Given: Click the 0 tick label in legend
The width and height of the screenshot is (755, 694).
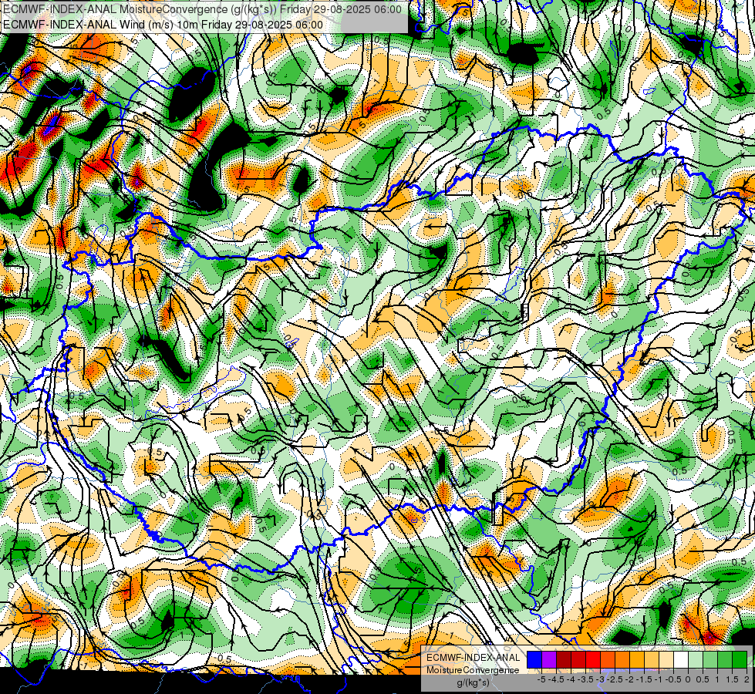Looking at the screenshot, I should (688, 679).
